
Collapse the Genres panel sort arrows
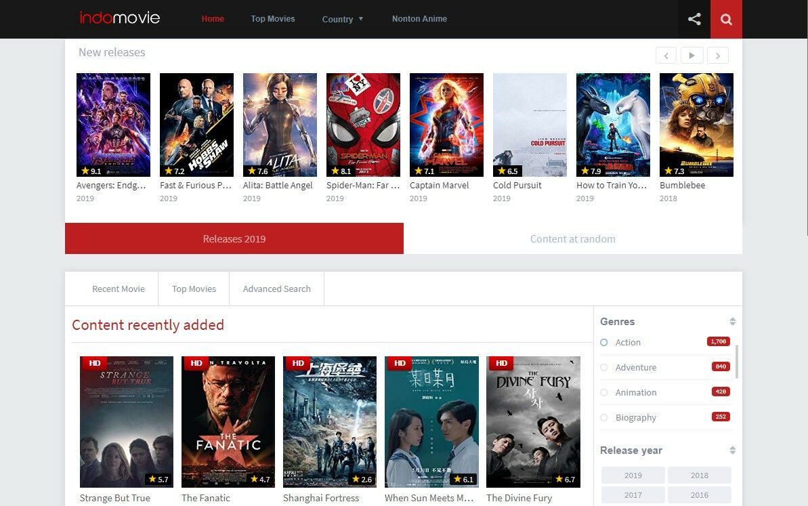732,322
